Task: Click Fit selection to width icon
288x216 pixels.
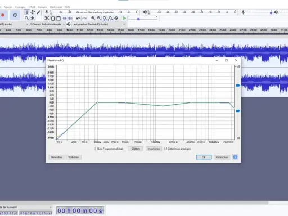Action: click(x=105, y=18)
